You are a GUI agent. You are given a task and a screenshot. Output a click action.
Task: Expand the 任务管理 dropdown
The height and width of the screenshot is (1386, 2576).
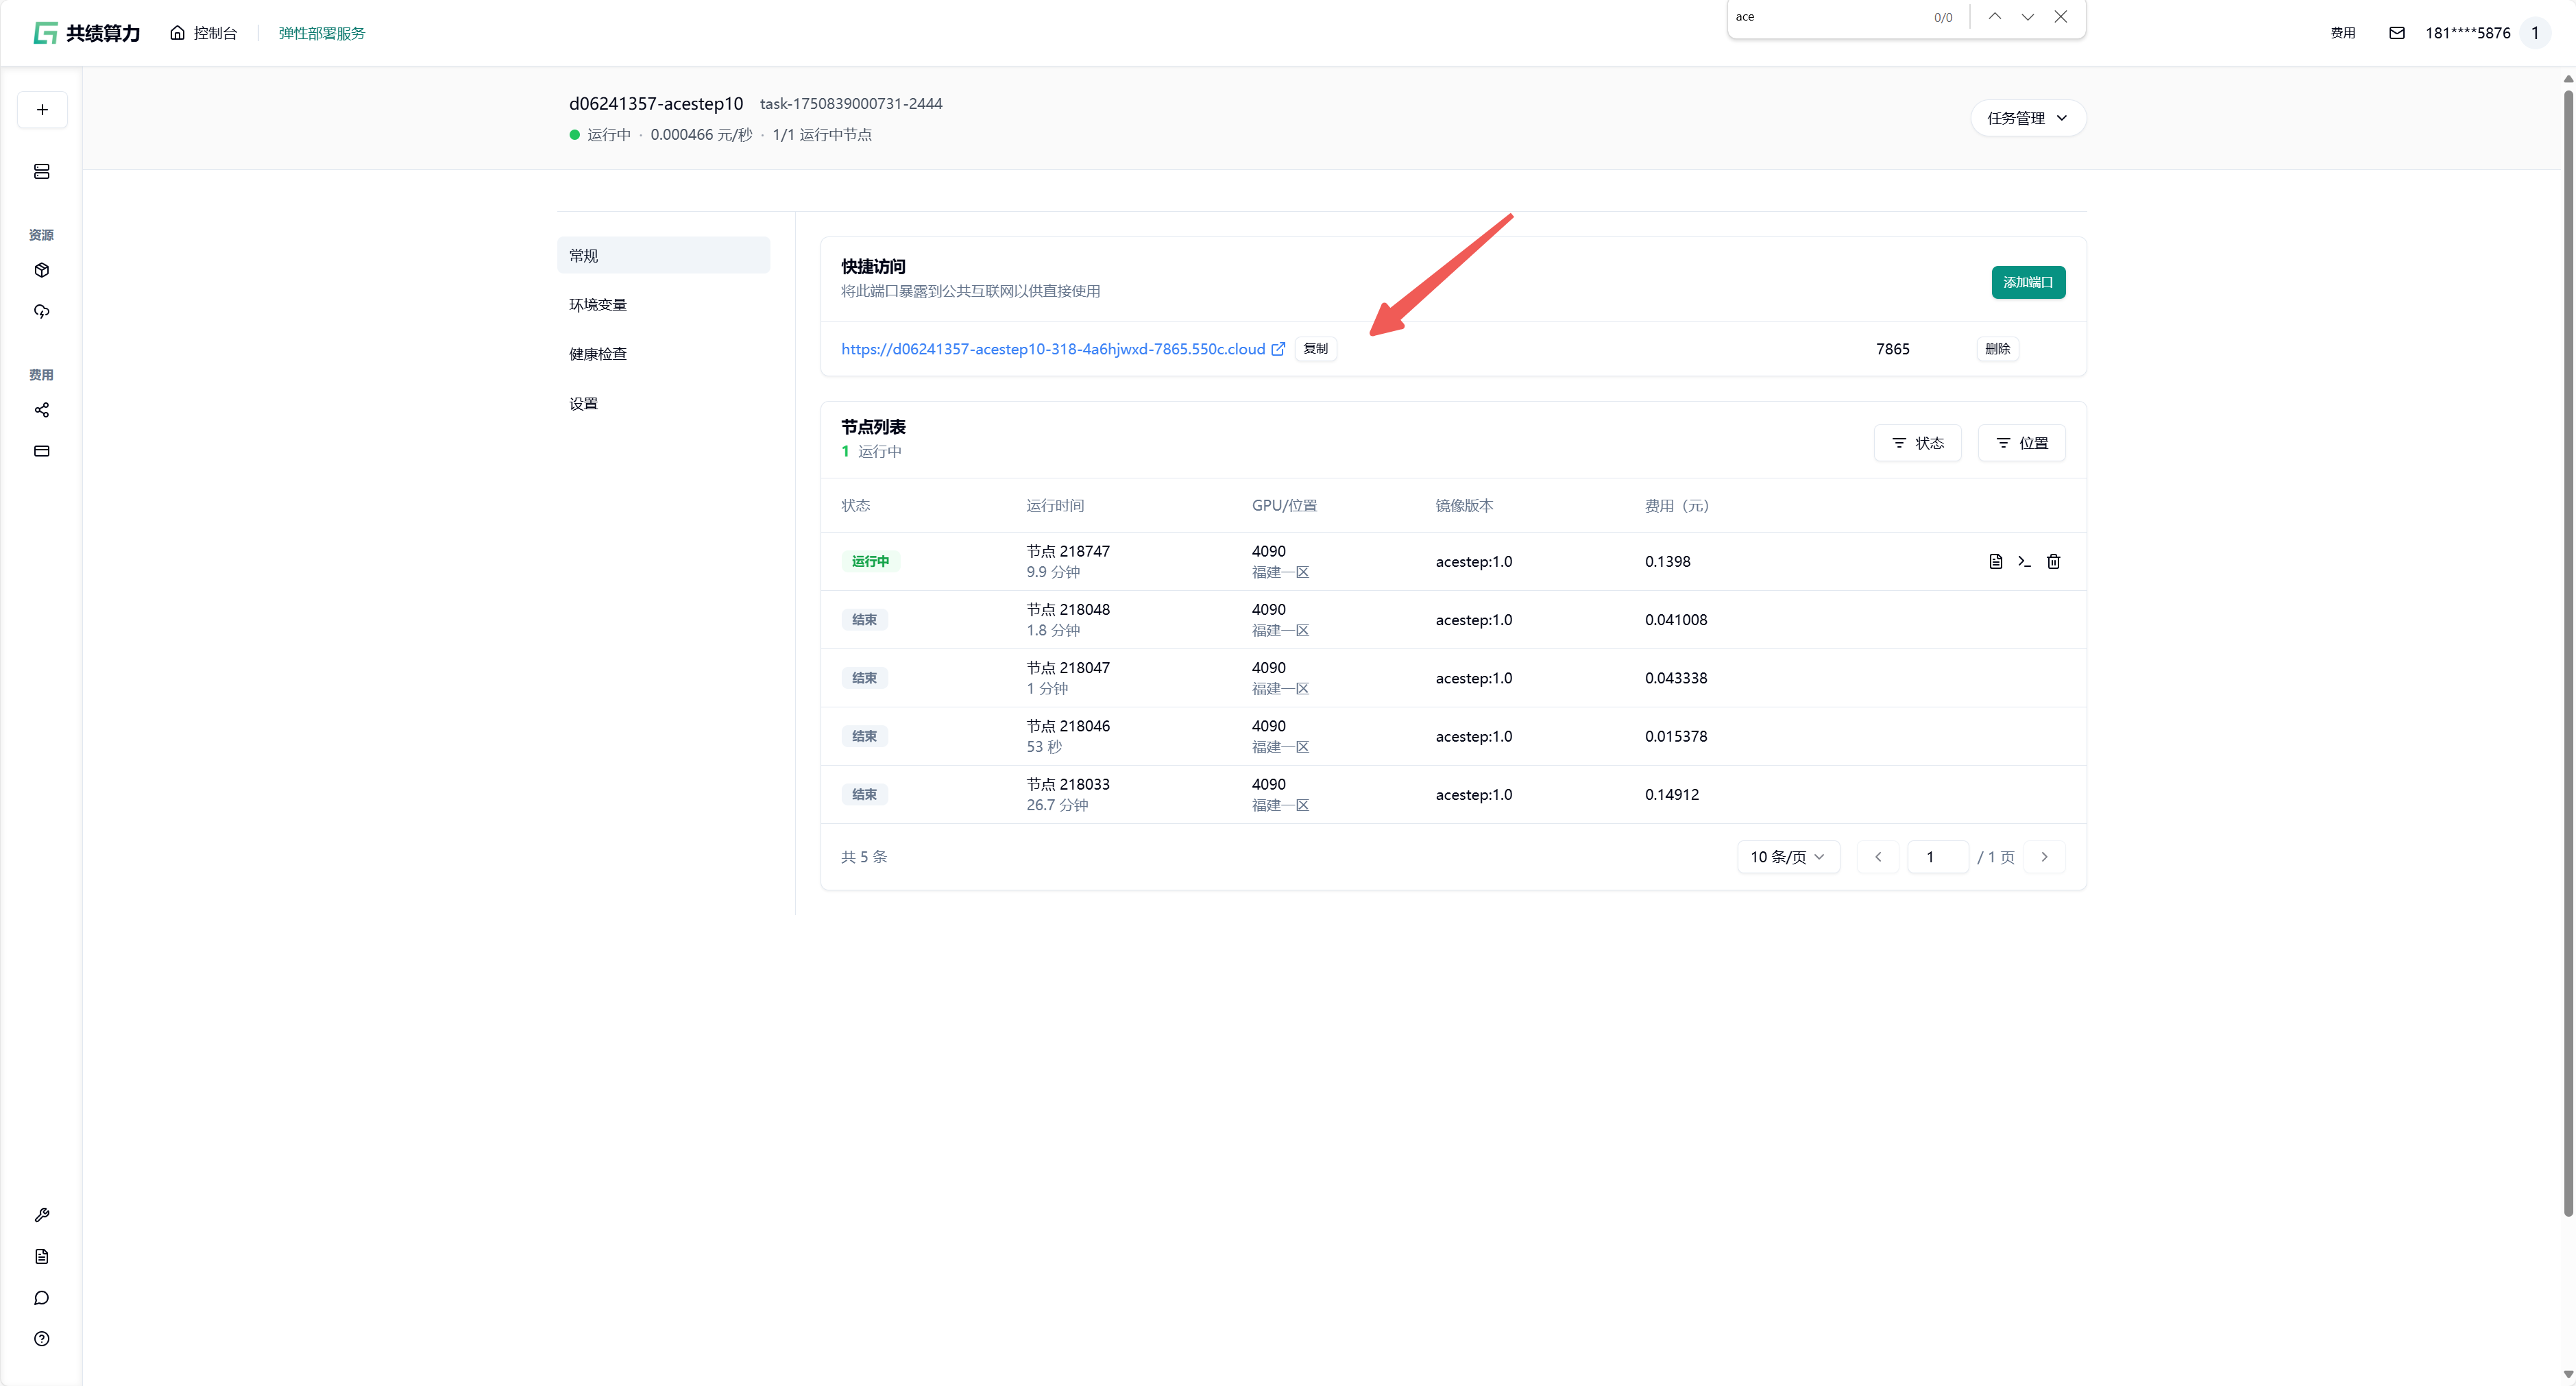point(2027,118)
